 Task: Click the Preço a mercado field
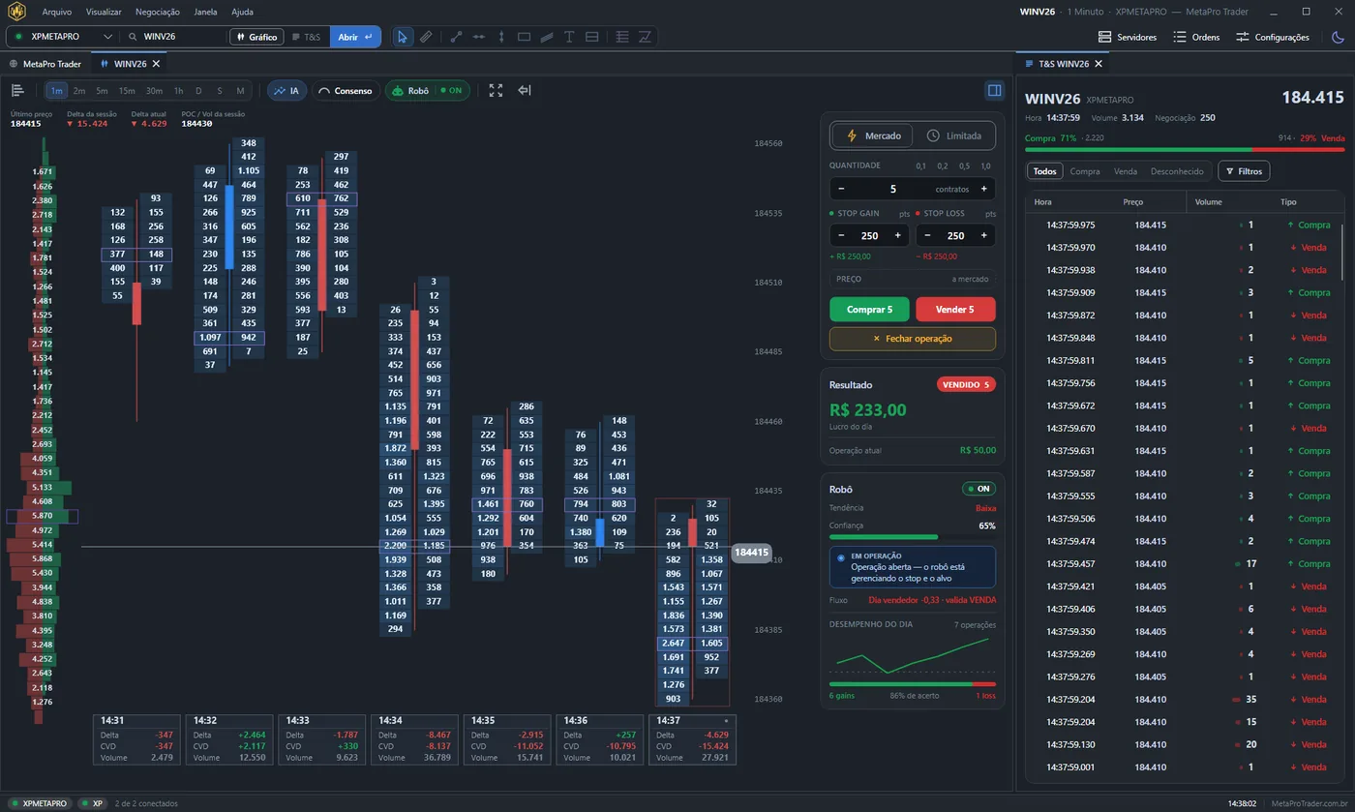[913, 279]
